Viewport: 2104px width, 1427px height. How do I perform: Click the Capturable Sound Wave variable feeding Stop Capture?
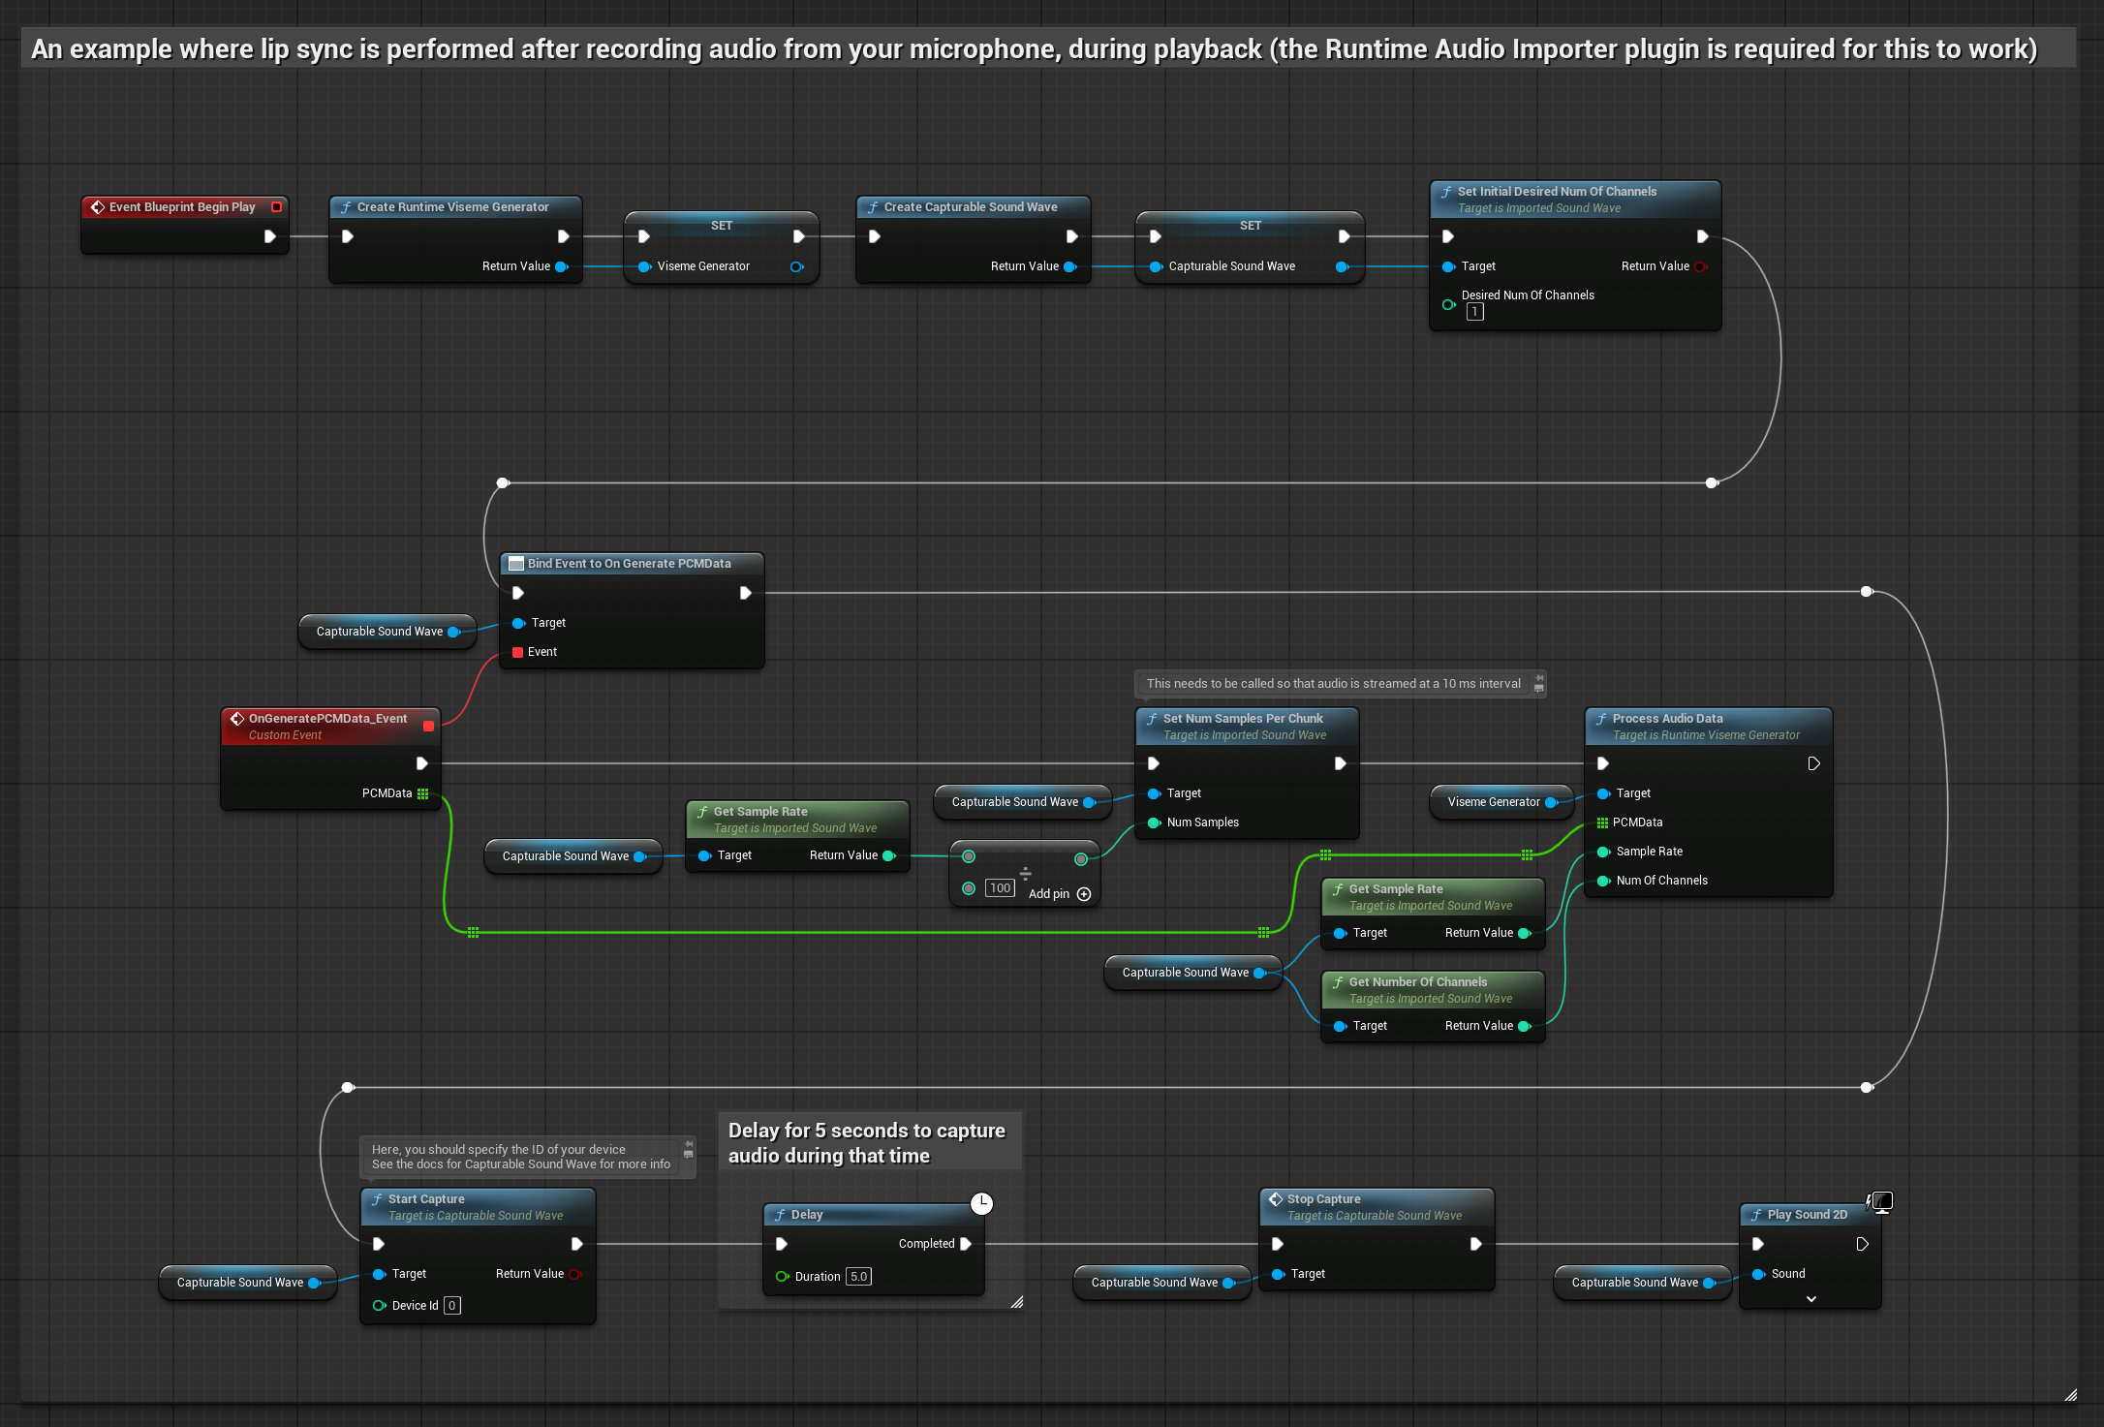coord(1162,1283)
